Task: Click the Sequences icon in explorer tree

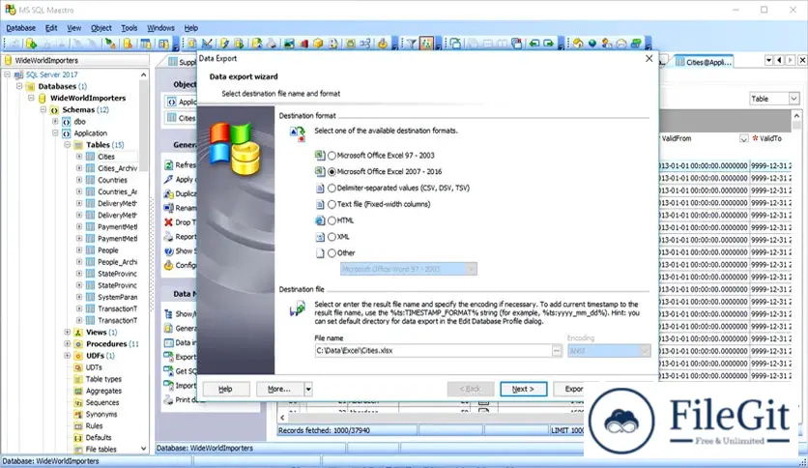Action: tap(78, 402)
